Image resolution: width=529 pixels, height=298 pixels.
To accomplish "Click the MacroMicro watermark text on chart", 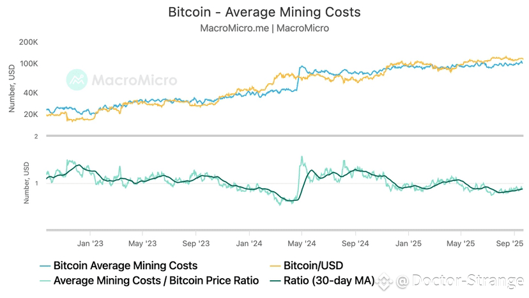I will 134,80.
